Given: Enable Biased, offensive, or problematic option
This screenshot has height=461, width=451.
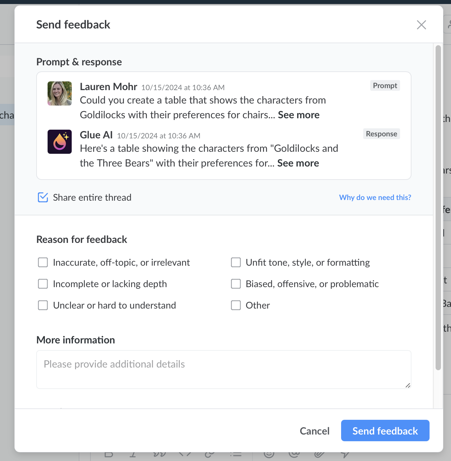Looking at the screenshot, I should coord(236,284).
